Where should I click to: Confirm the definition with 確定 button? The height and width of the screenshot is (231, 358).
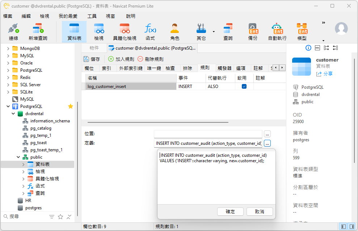click(x=230, y=211)
